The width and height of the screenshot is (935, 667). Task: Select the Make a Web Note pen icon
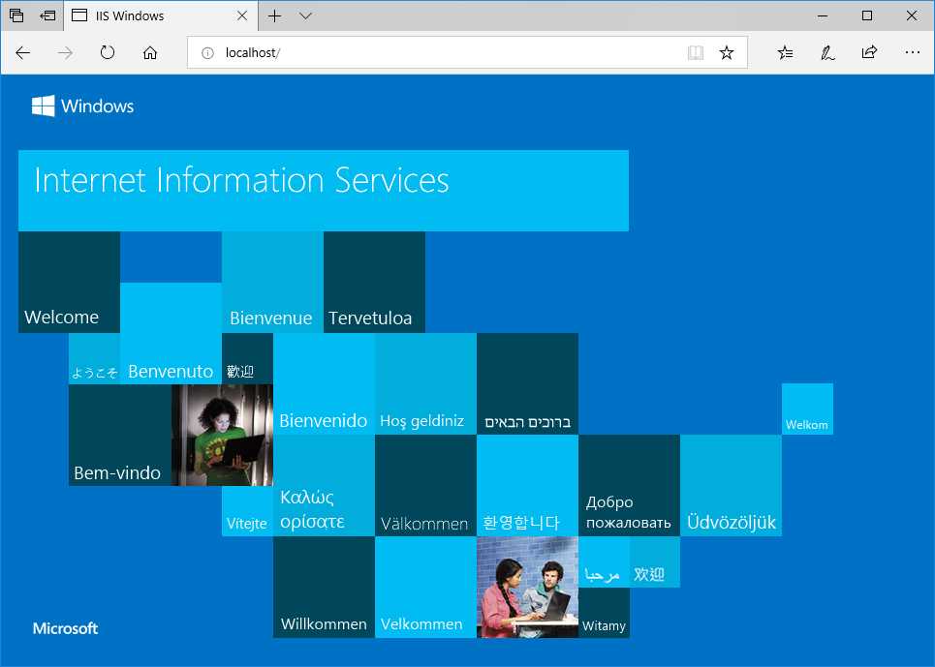tap(826, 52)
